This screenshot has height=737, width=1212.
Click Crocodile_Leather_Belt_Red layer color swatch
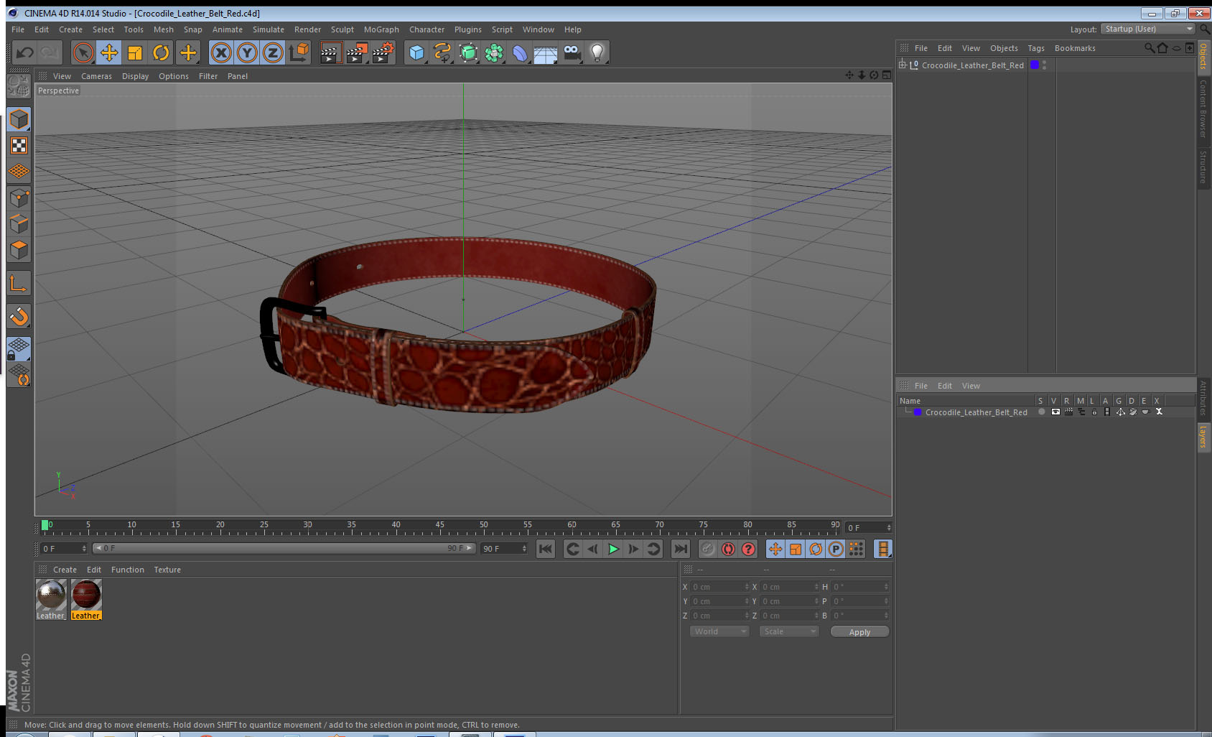918,412
